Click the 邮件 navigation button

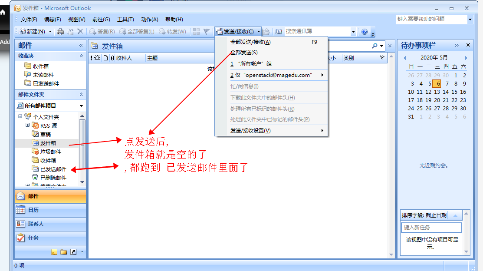50,196
